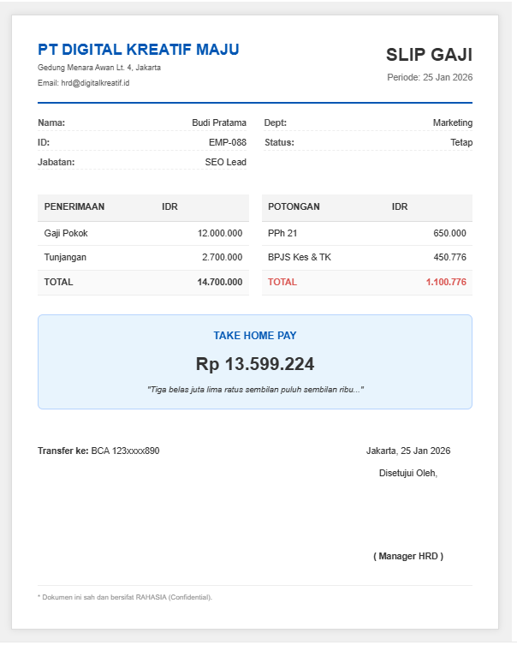Click the Tunjangan row label
517x645 pixels.
pos(65,257)
